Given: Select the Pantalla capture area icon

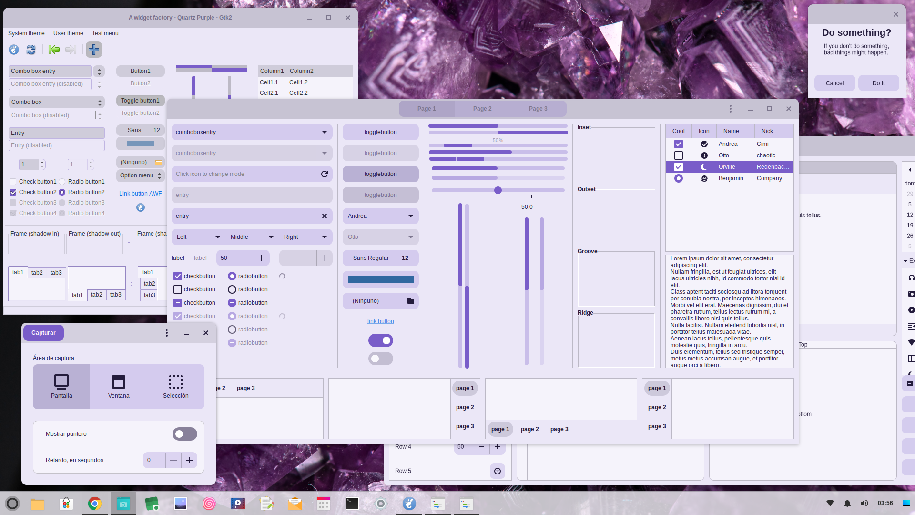Looking at the screenshot, I should 61,387.
